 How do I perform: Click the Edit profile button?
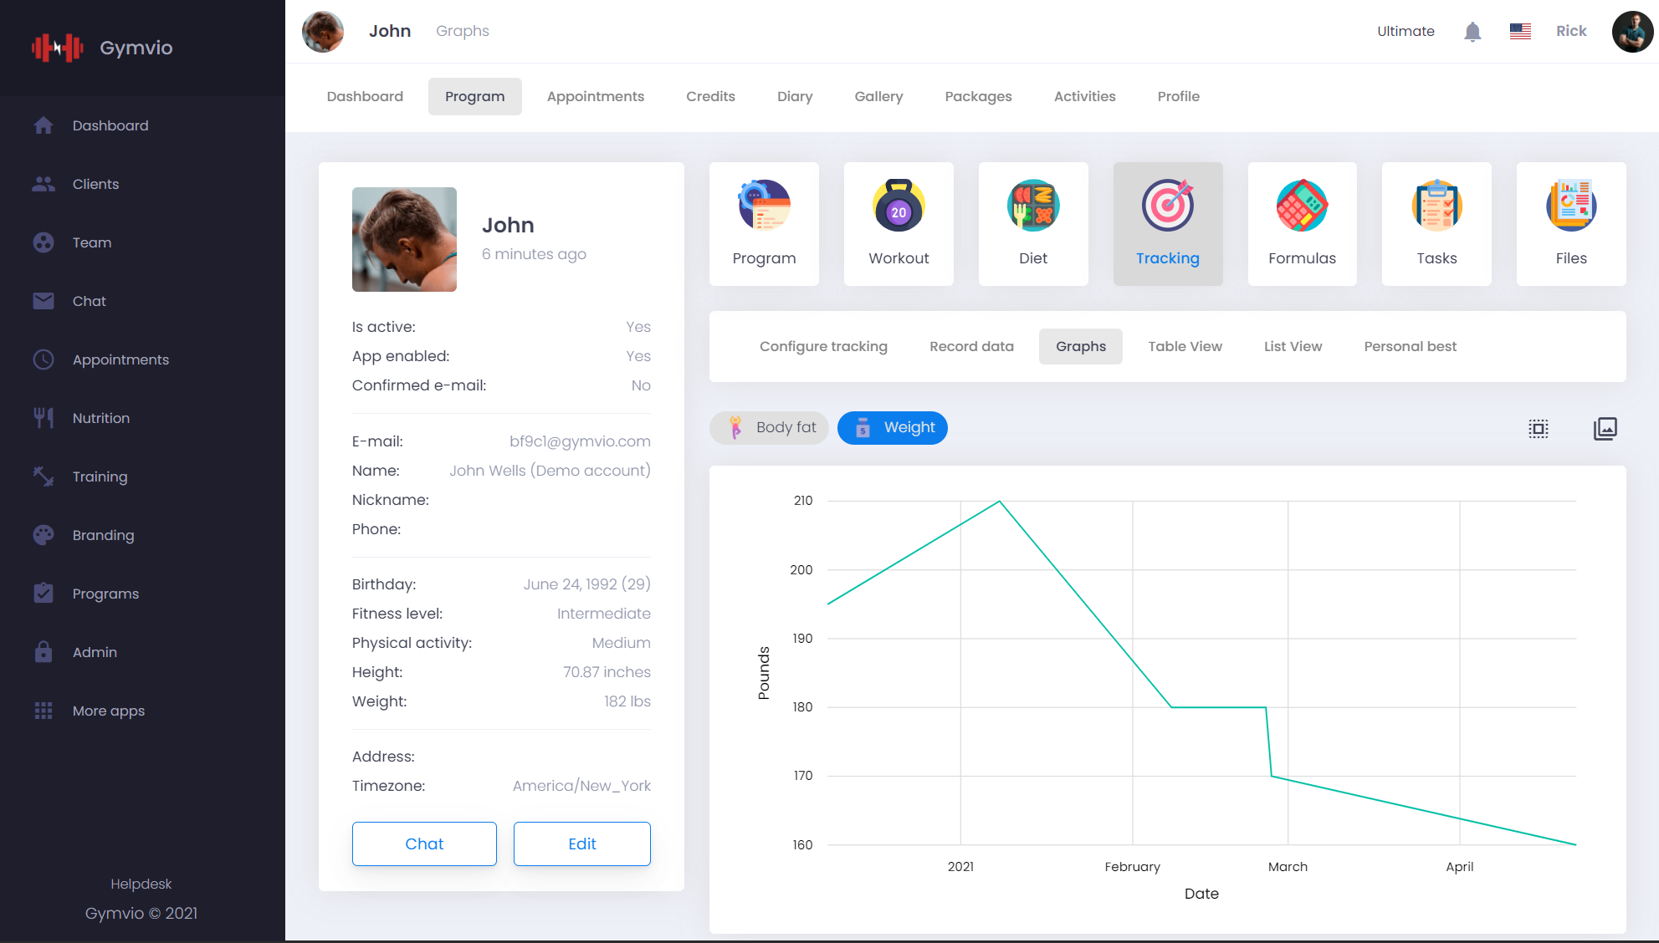[581, 844]
